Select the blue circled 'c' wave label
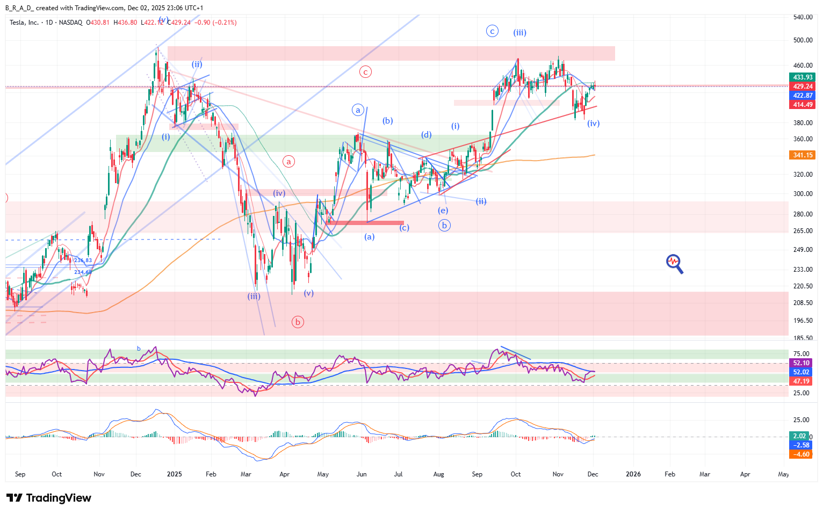823x514 pixels. pyautogui.click(x=492, y=31)
